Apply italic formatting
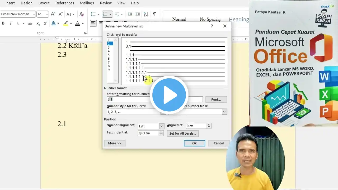Viewport: 338px width, 190px height. coord(11,23)
